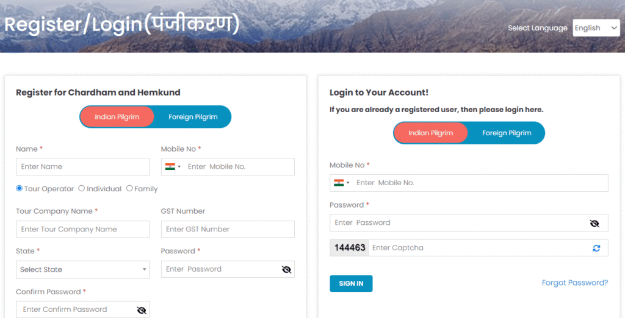Viewport: 625px width, 318px height.
Task: Click the Enter GST Number field
Action: pos(228,229)
